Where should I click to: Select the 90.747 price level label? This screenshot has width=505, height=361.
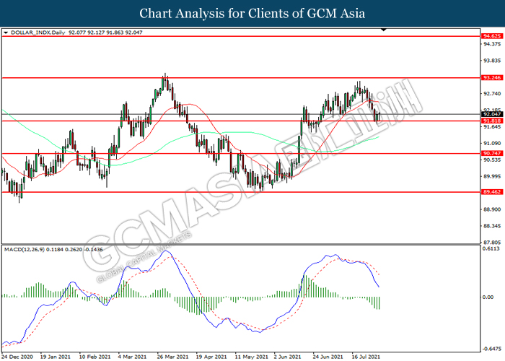point(492,153)
